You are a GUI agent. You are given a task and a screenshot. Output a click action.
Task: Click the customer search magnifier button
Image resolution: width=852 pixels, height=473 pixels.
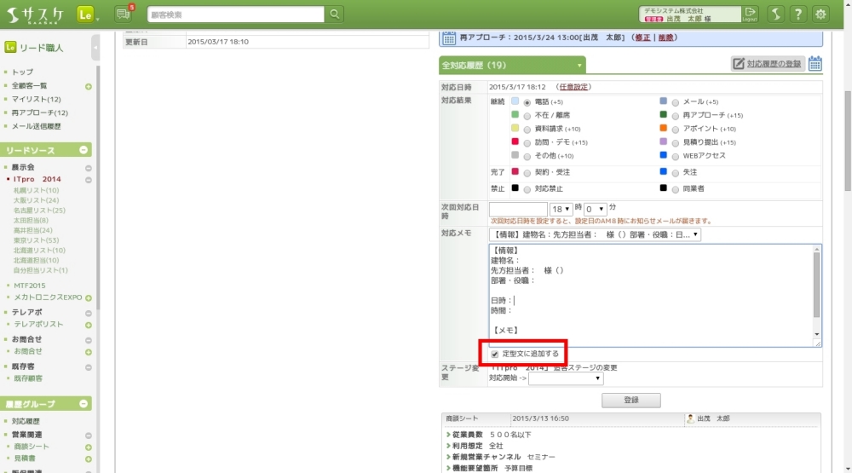pos(335,14)
